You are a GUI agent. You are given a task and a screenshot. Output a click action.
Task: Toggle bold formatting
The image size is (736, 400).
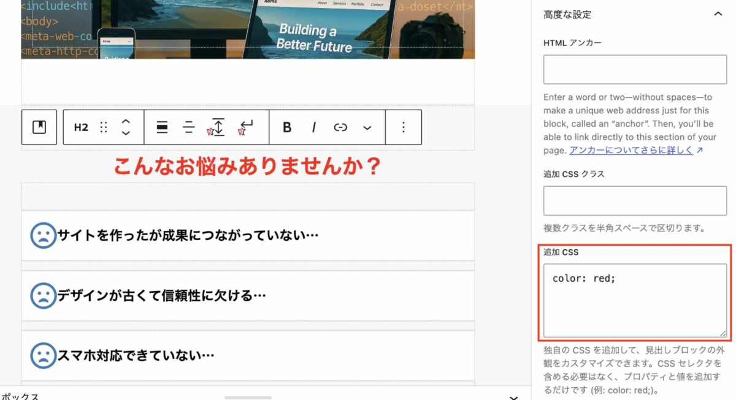click(x=286, y=127)
